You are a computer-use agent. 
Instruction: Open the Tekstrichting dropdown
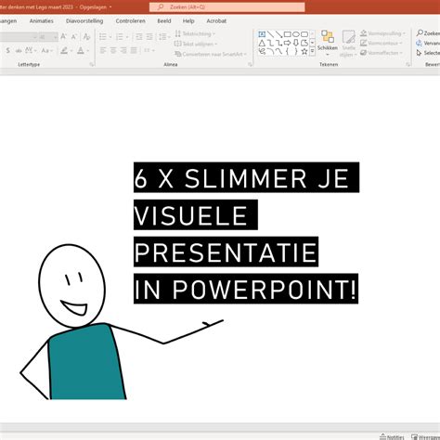195,33
